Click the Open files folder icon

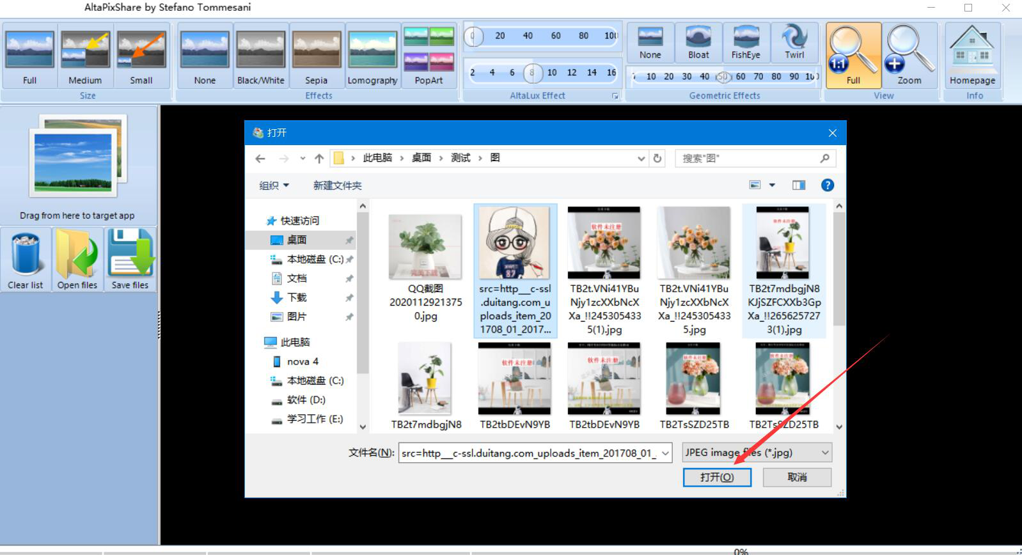pos(77,260)
